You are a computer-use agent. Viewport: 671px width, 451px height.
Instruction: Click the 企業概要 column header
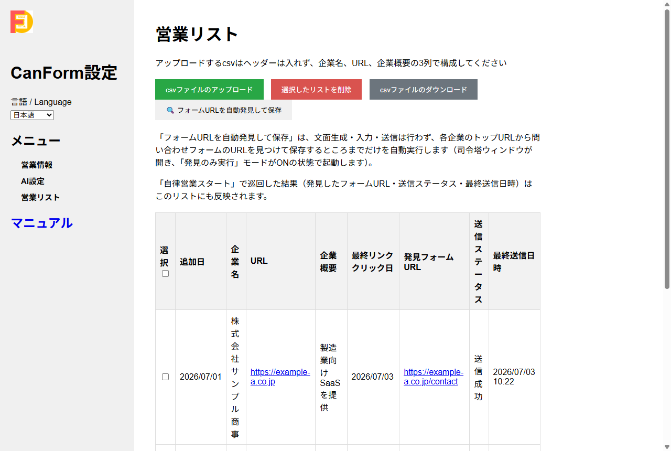331,261
